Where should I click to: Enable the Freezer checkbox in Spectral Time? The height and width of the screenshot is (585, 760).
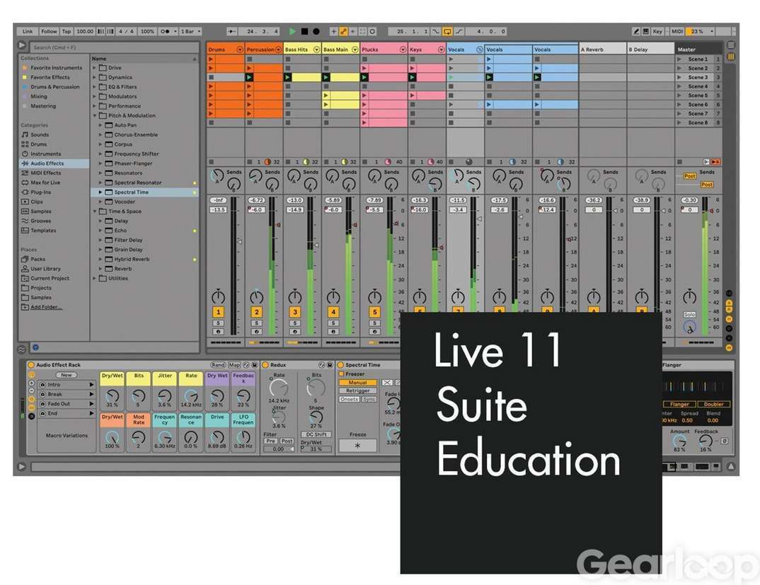[x=342, y=373]
